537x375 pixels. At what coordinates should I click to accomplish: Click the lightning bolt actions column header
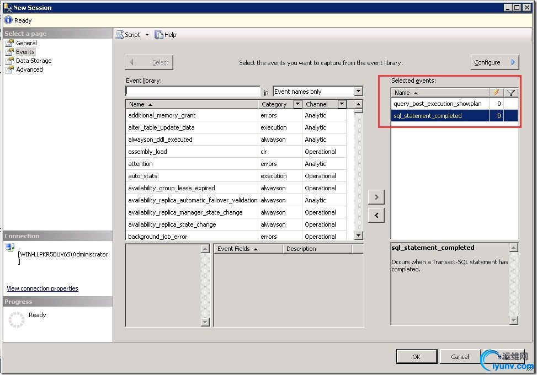point(496,93)
